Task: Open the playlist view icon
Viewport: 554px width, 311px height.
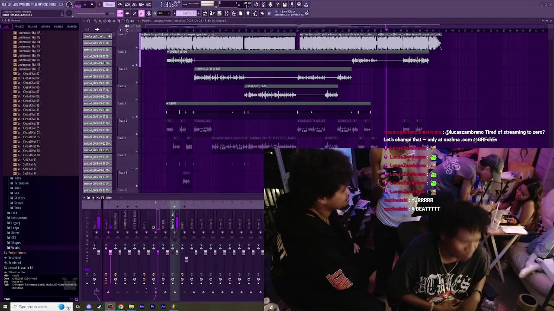Action: click(x=205, y=13)
